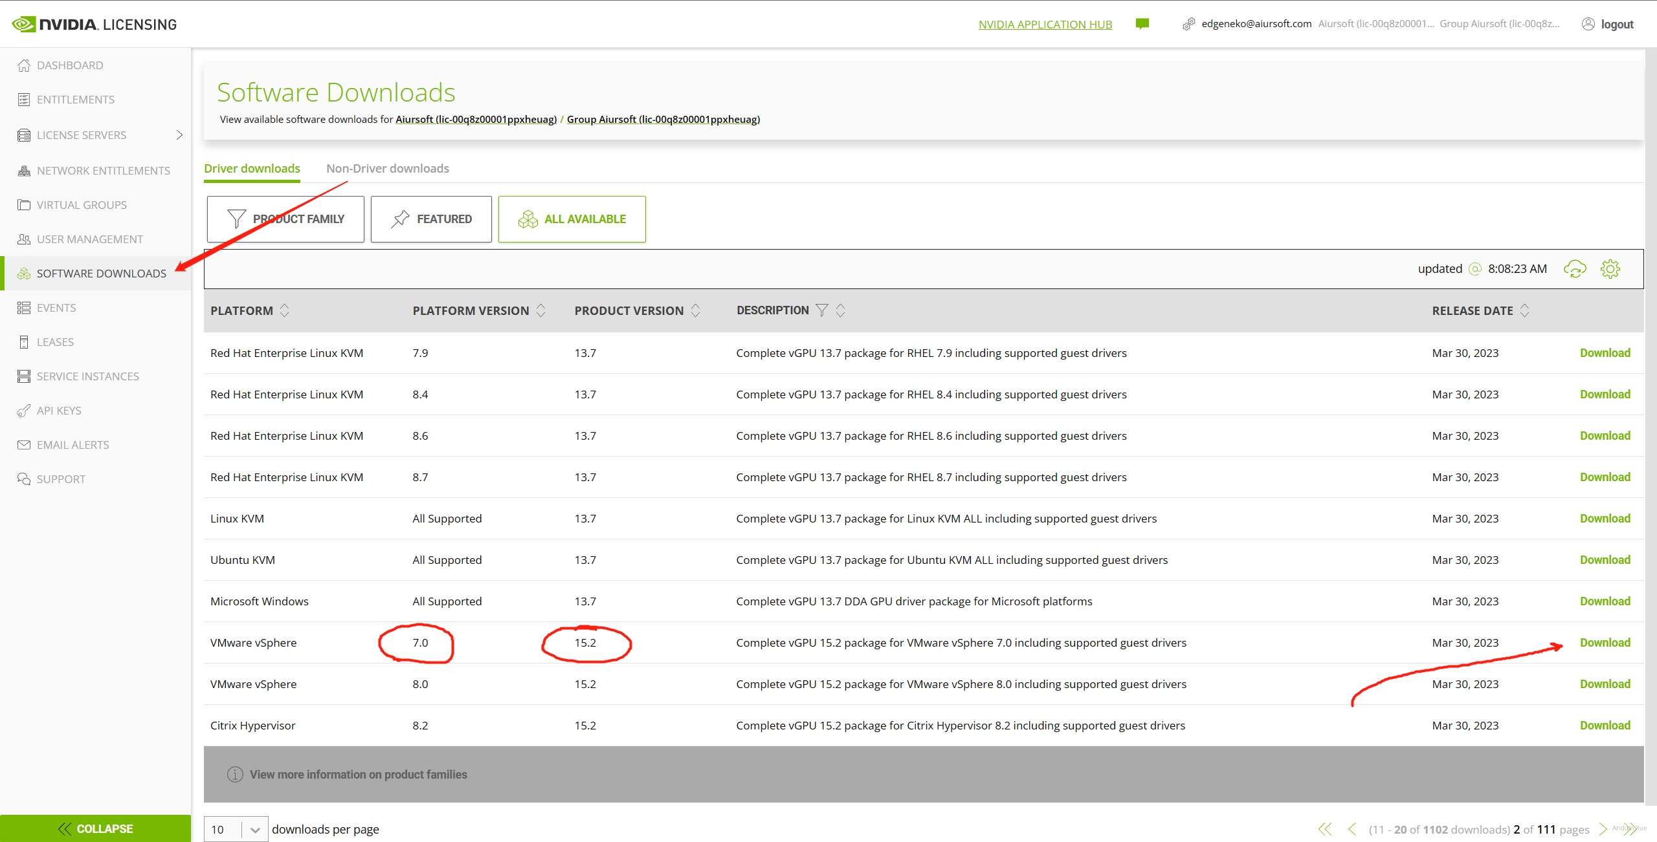Collapse the sidebar navigation
The height and width of the screenshot is (842, 1657).
[x=96, y=828]
